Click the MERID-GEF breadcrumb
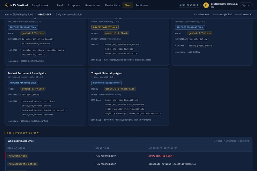 44,14
